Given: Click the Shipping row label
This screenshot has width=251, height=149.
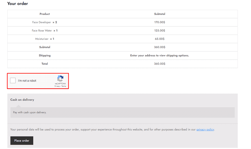Looking at the screenshot, I should pos(45,55).
